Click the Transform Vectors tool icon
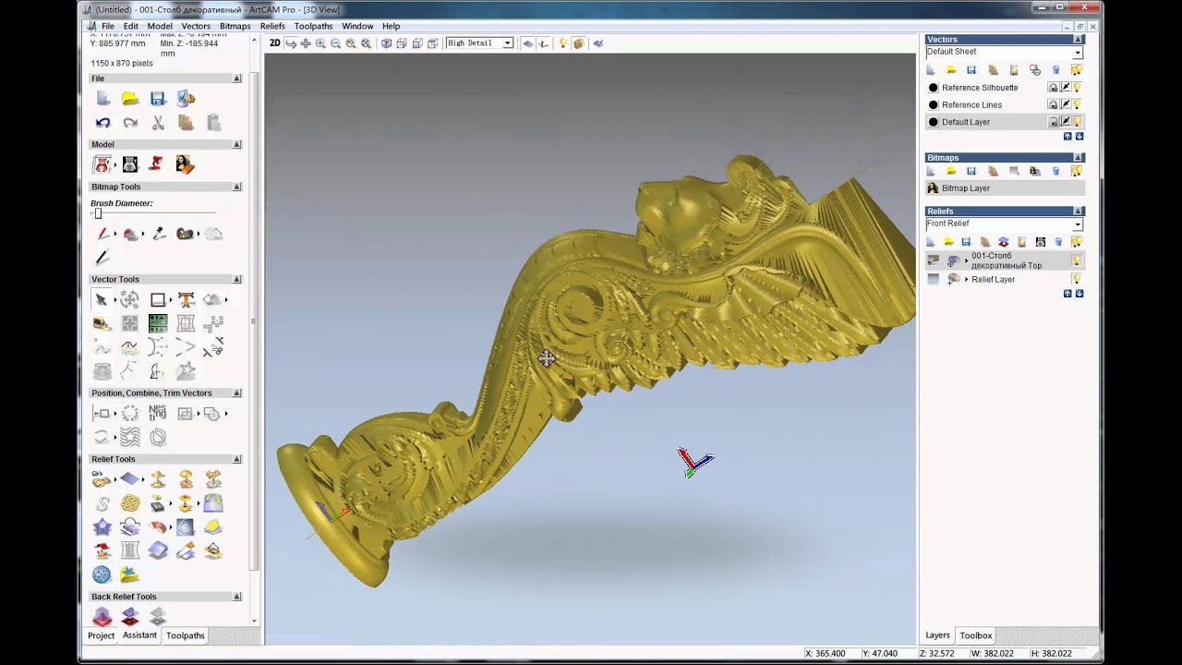 (x=129, y=299)
